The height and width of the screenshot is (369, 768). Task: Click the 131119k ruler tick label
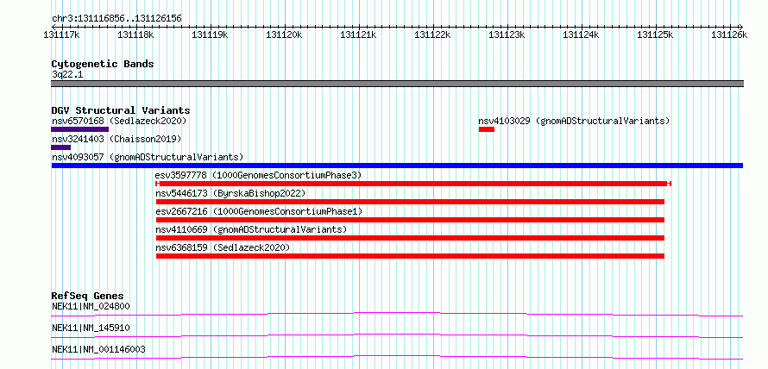[x=211, y=34]
